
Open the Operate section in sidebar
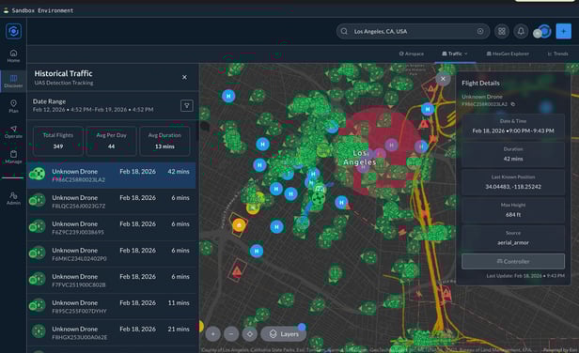pos(13,131)
